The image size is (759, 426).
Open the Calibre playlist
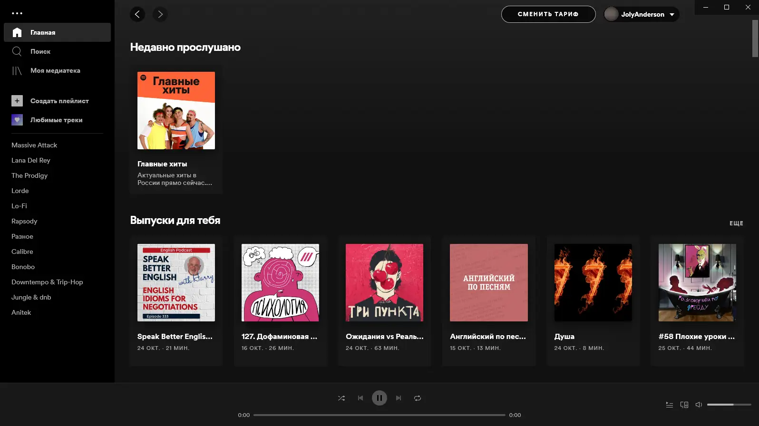22,252
